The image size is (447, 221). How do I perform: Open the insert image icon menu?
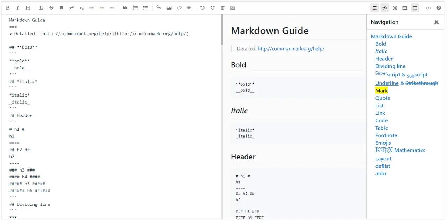[169, 8]
